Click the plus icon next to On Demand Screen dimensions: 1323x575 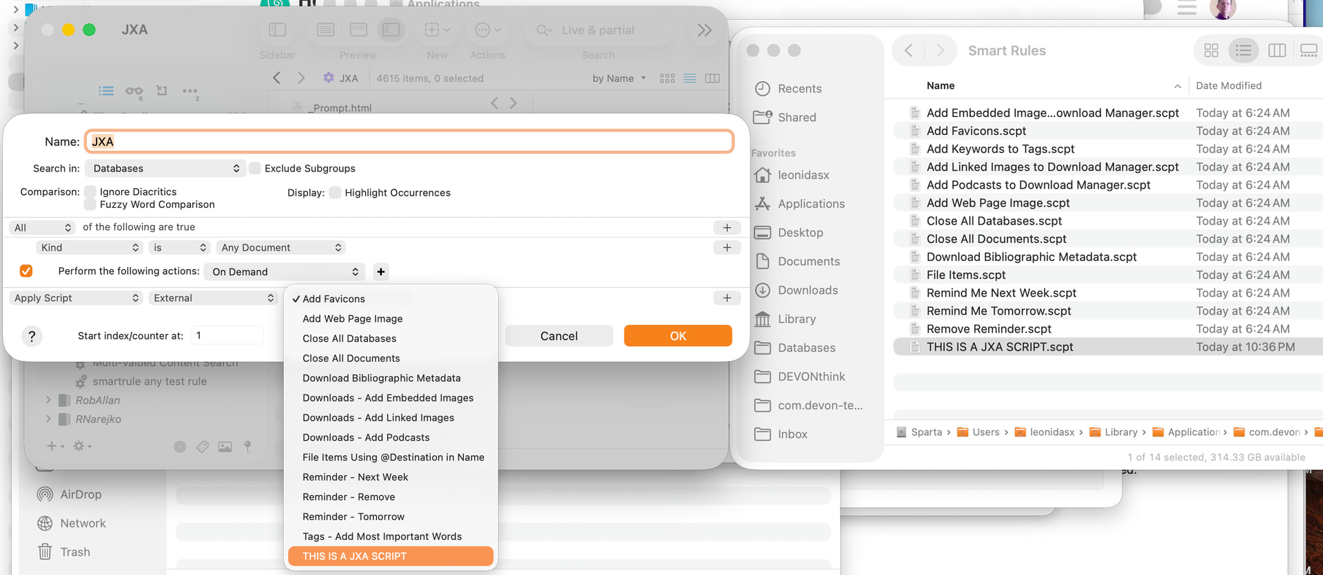[380, 272]
